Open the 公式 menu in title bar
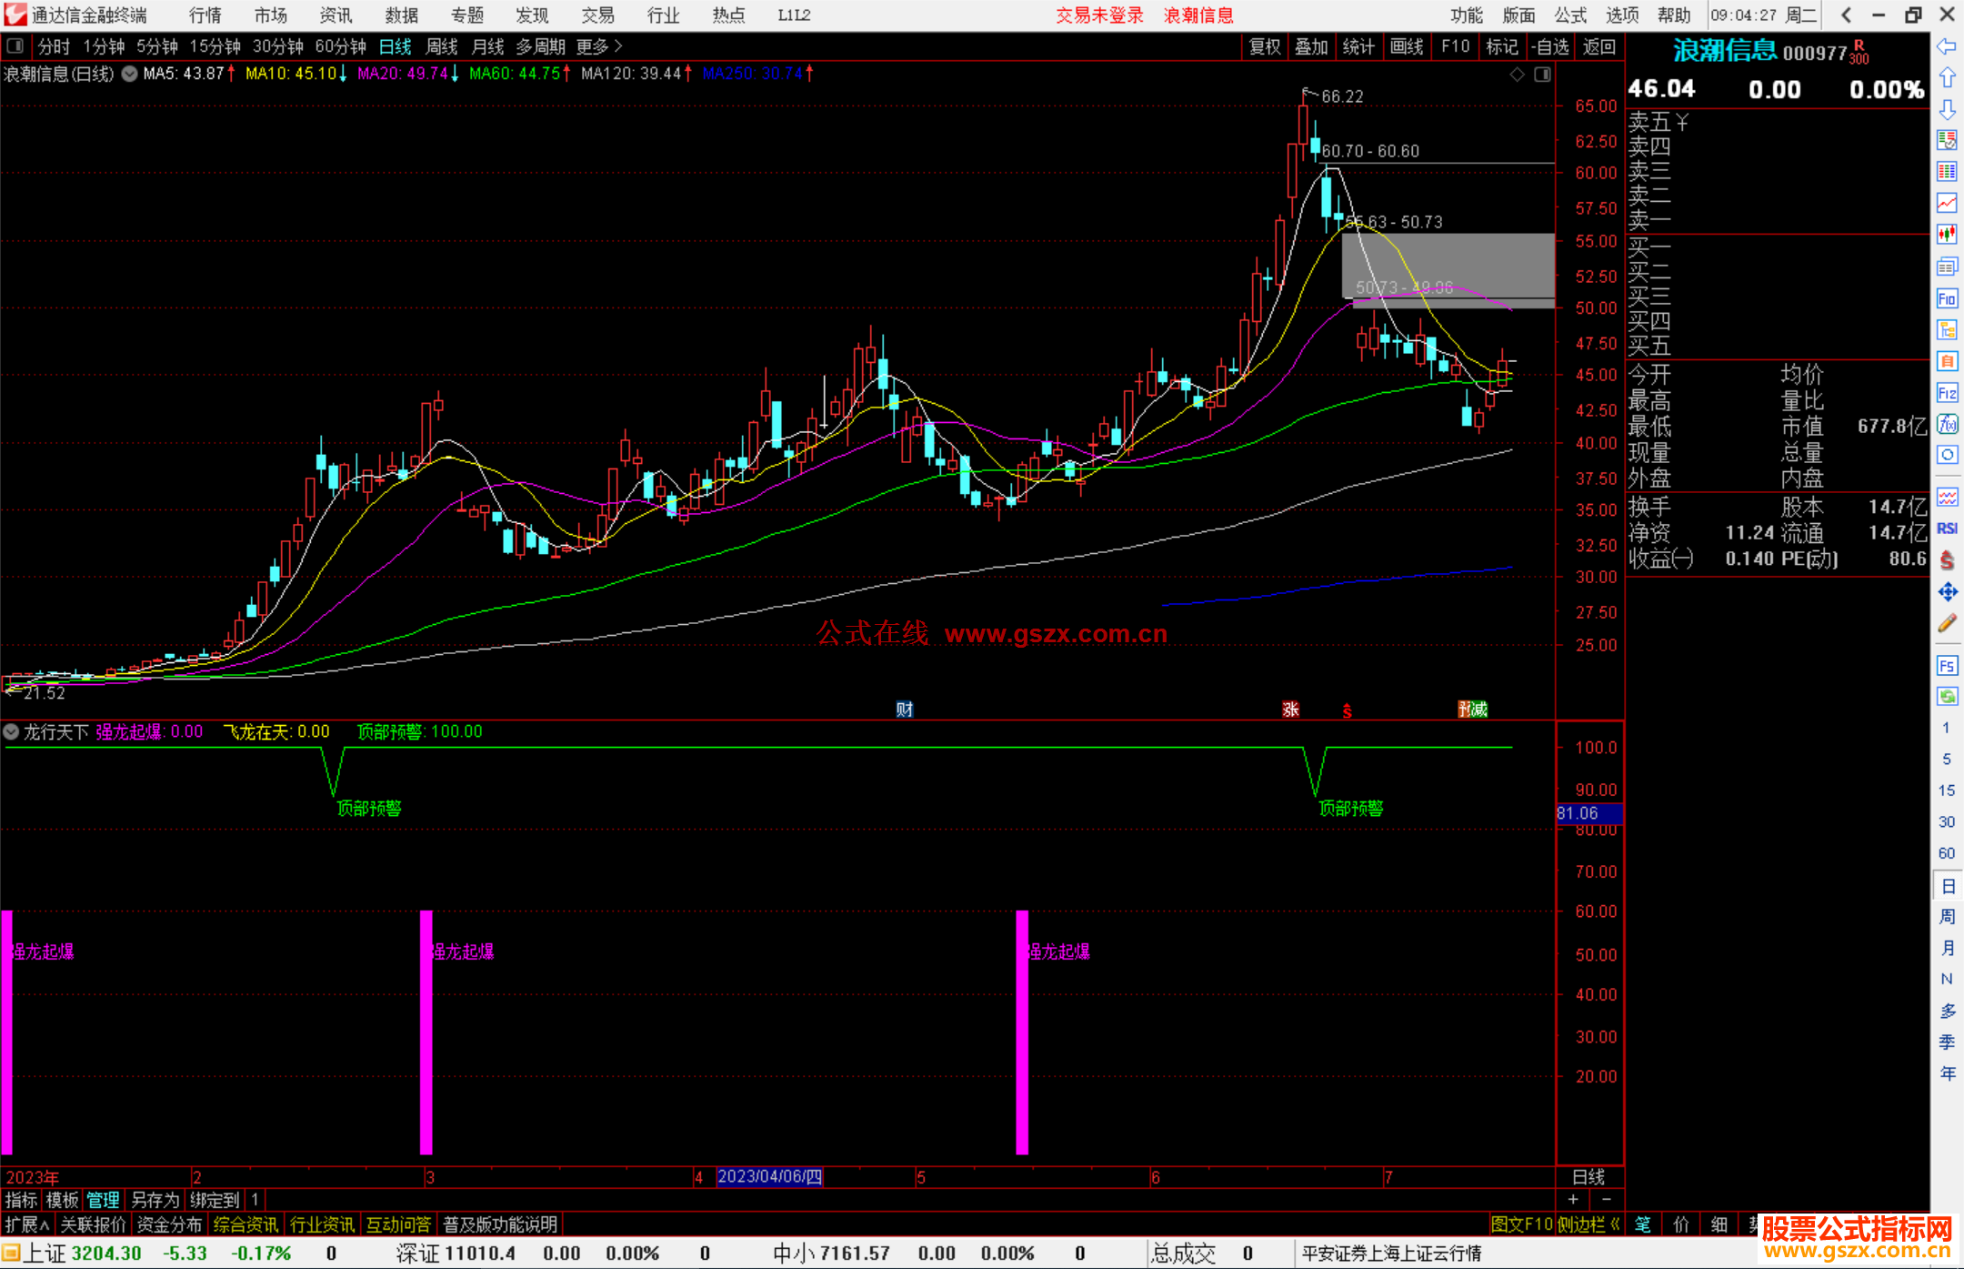 tap(1570, 15)
